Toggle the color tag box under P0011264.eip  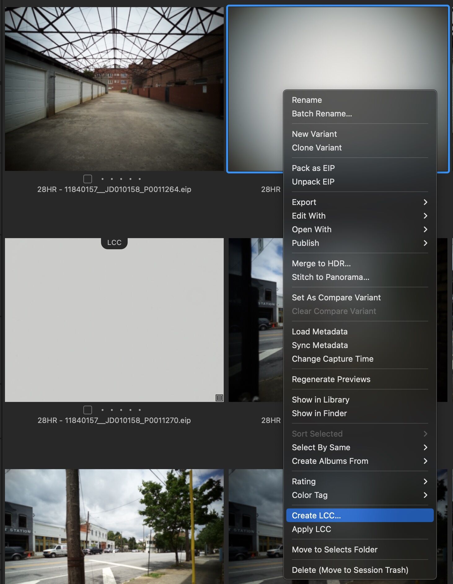pos(88,179)
